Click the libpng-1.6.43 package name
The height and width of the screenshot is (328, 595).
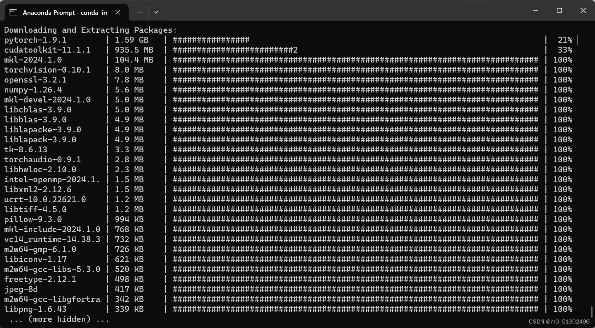pos(35,309)
